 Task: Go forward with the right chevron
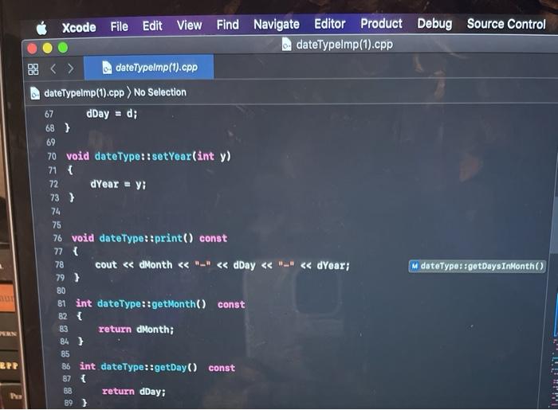(x=71, y=68)
